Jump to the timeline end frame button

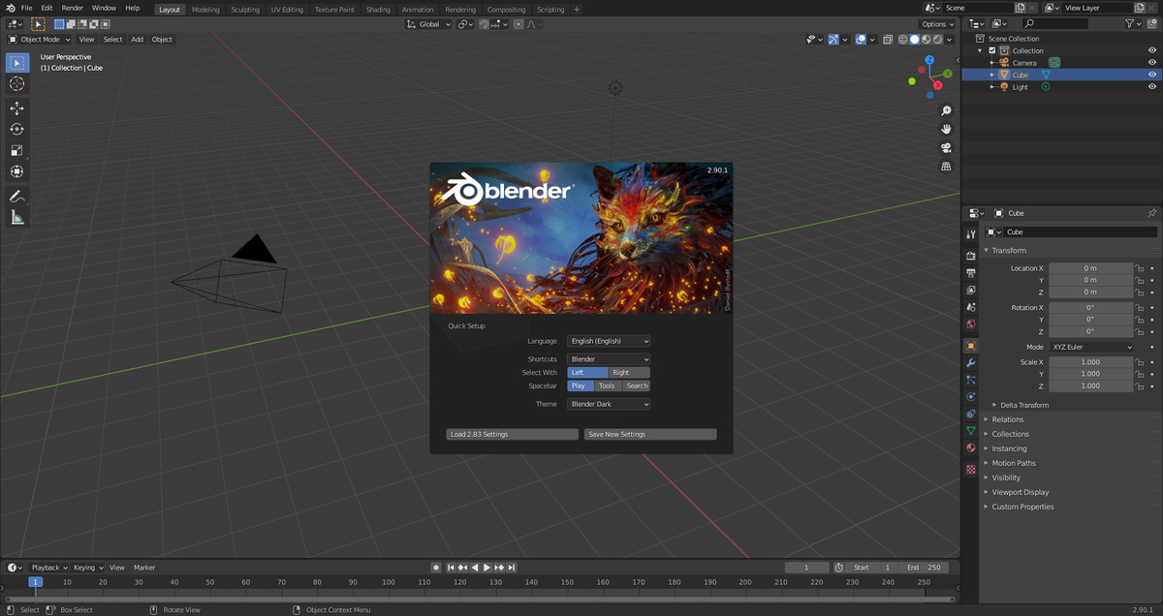coord(512,568)
